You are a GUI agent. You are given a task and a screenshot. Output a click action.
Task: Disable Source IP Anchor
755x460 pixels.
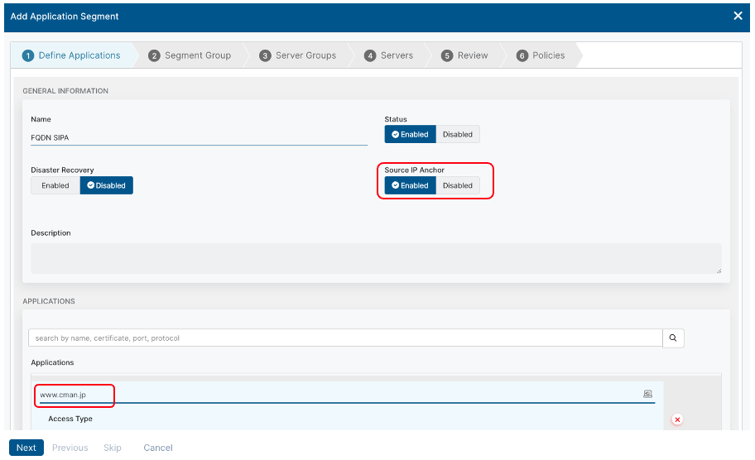(458, 185)
